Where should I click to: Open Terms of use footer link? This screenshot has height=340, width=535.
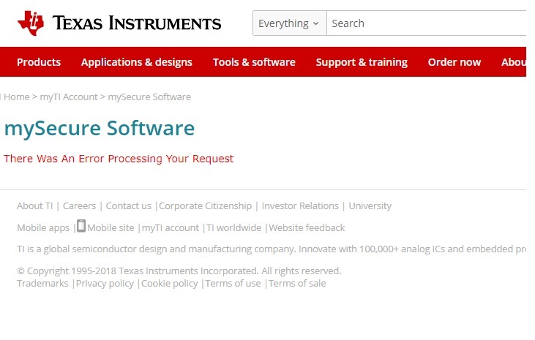point(233,284)
